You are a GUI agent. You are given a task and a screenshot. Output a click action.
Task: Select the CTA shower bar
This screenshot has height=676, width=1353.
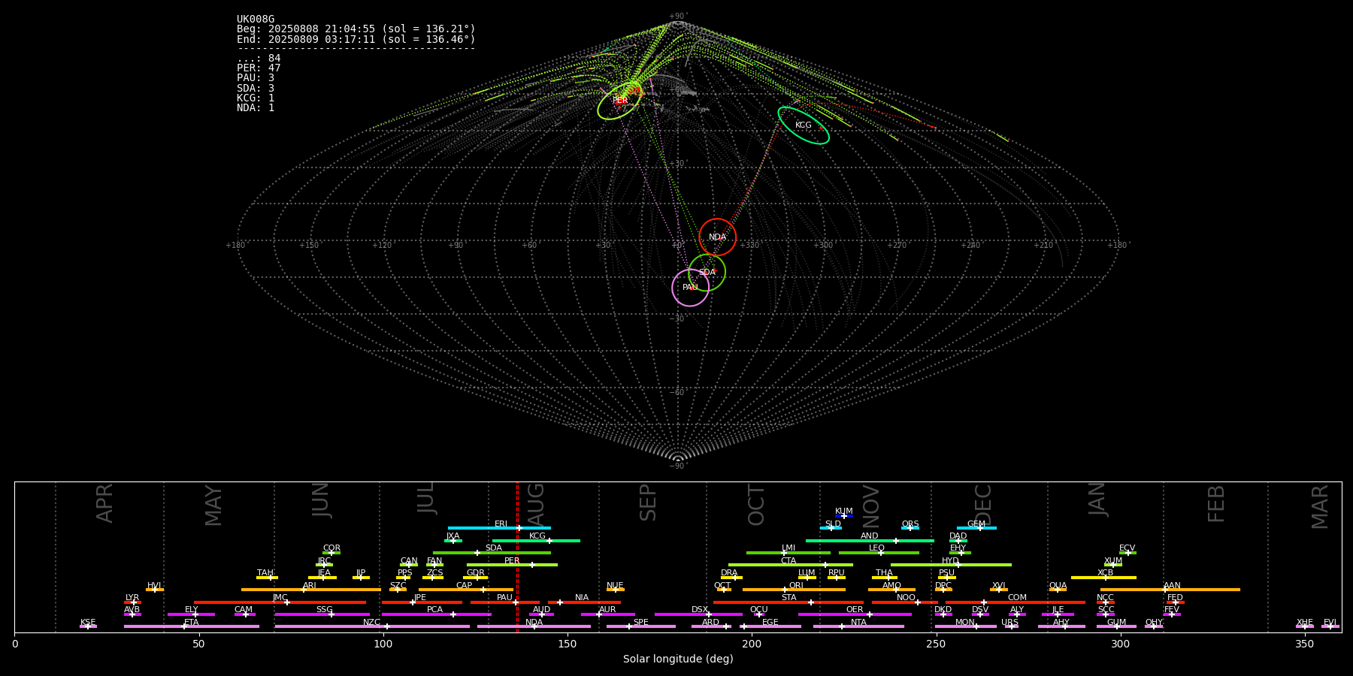coord(791,565)
